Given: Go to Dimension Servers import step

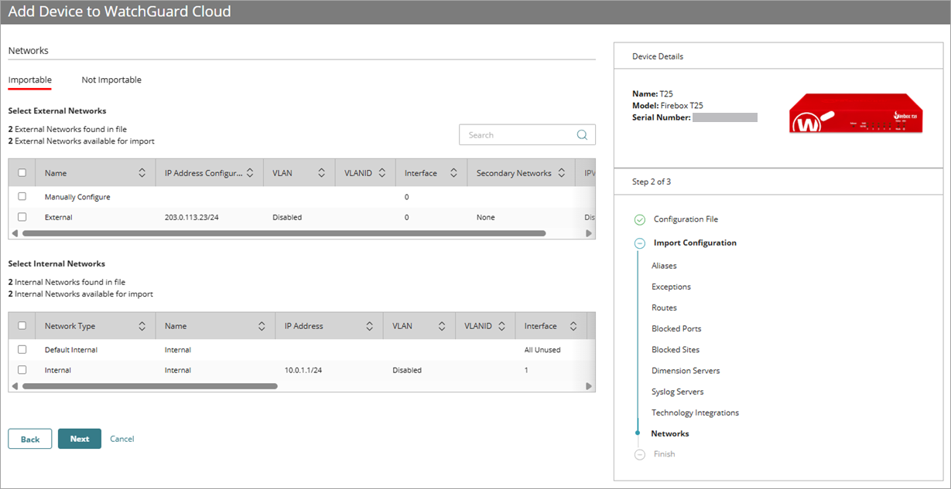Looking at the screenshot, I should 686,371.
